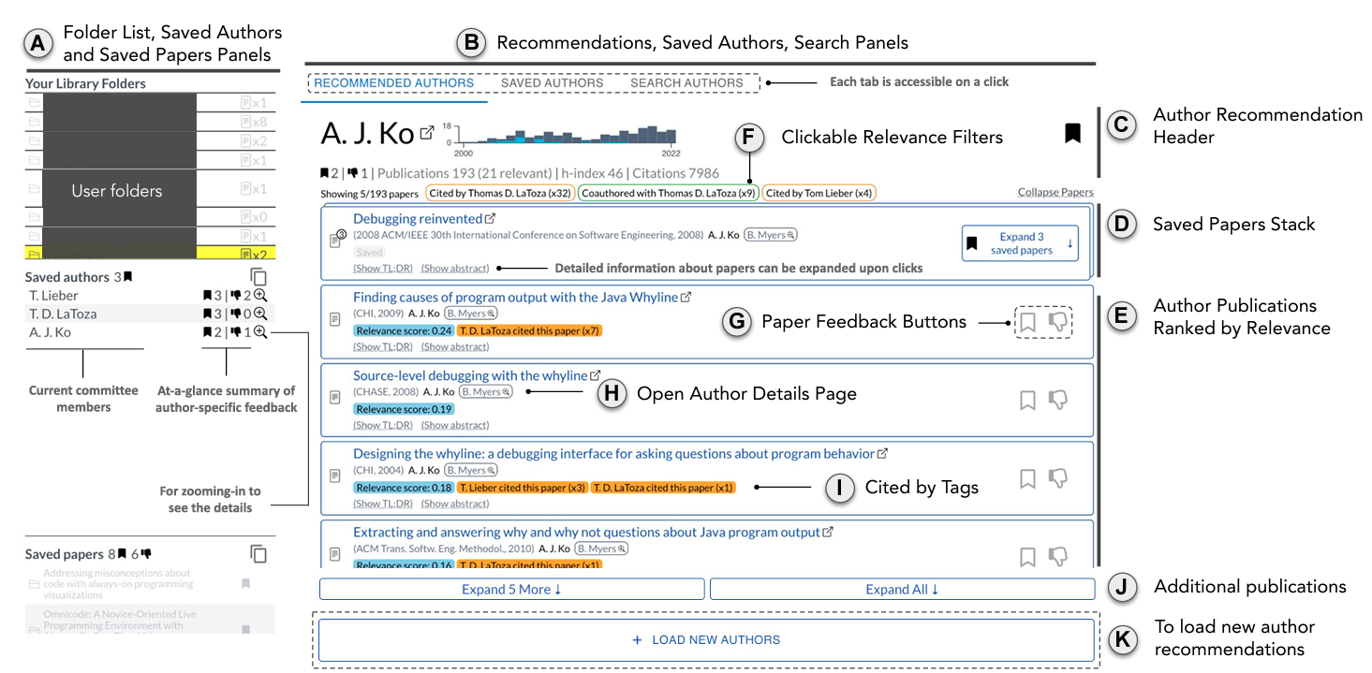Filter by Cited by Thomas D. LaToza (x32)

click(x=498, y=194)
